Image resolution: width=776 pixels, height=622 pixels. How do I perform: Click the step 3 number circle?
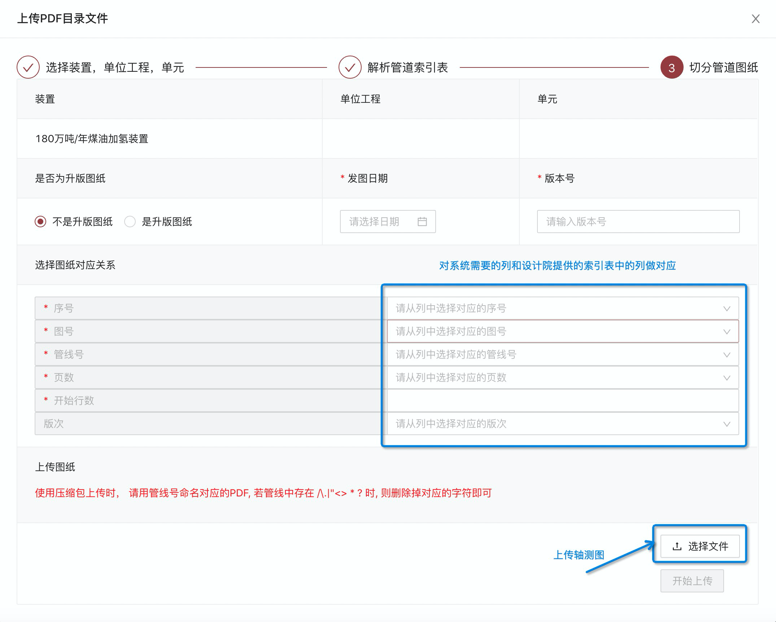pos(672,67)
